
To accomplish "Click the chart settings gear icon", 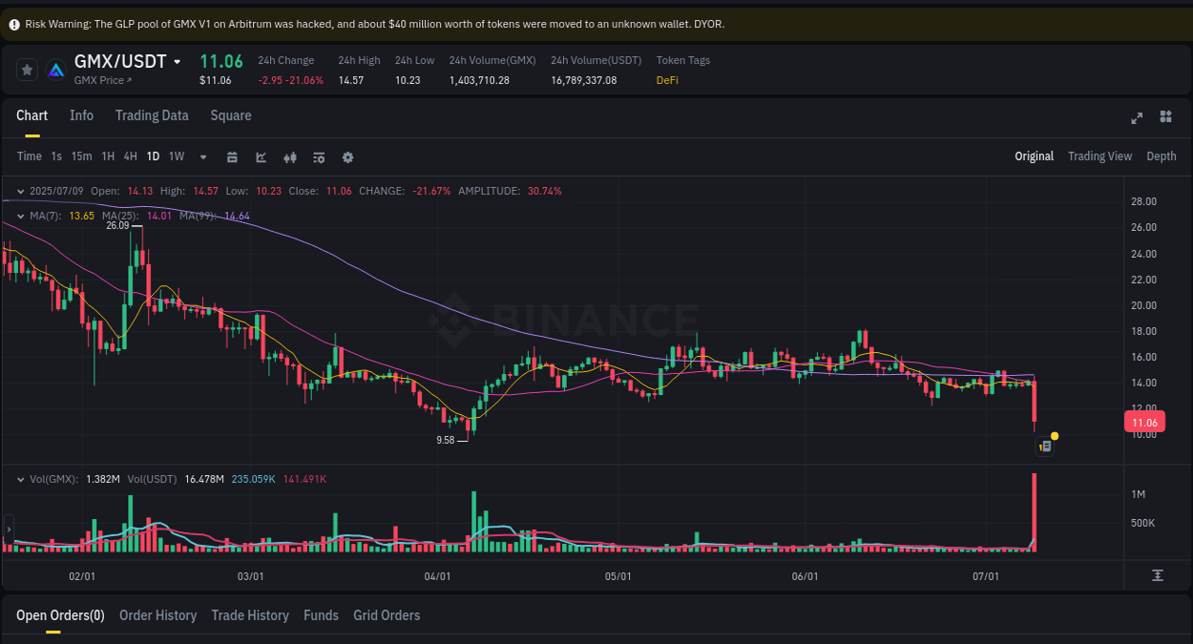I will (347, 156).
